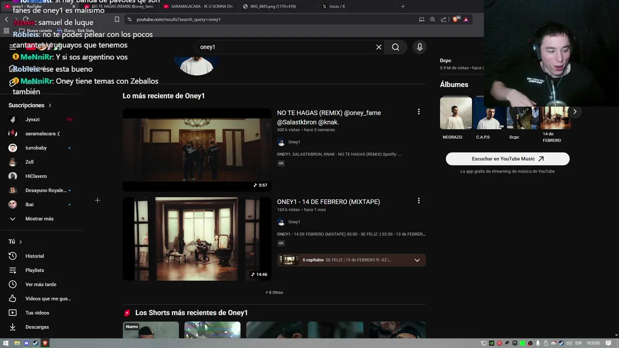619x348 pixels.
Task: Start voice search with the microphone
Action: 419,47
